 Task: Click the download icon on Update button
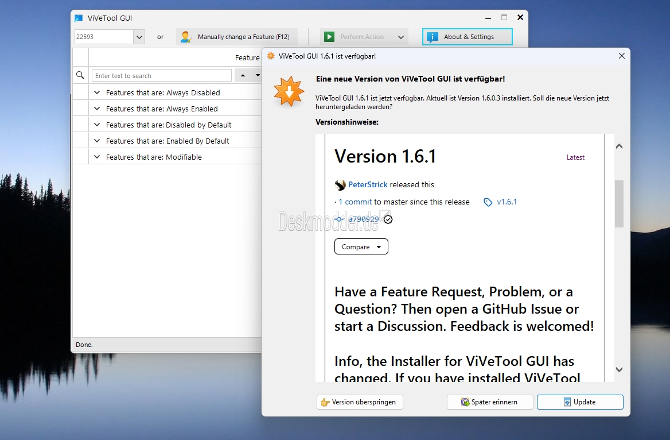pos(567,402)
